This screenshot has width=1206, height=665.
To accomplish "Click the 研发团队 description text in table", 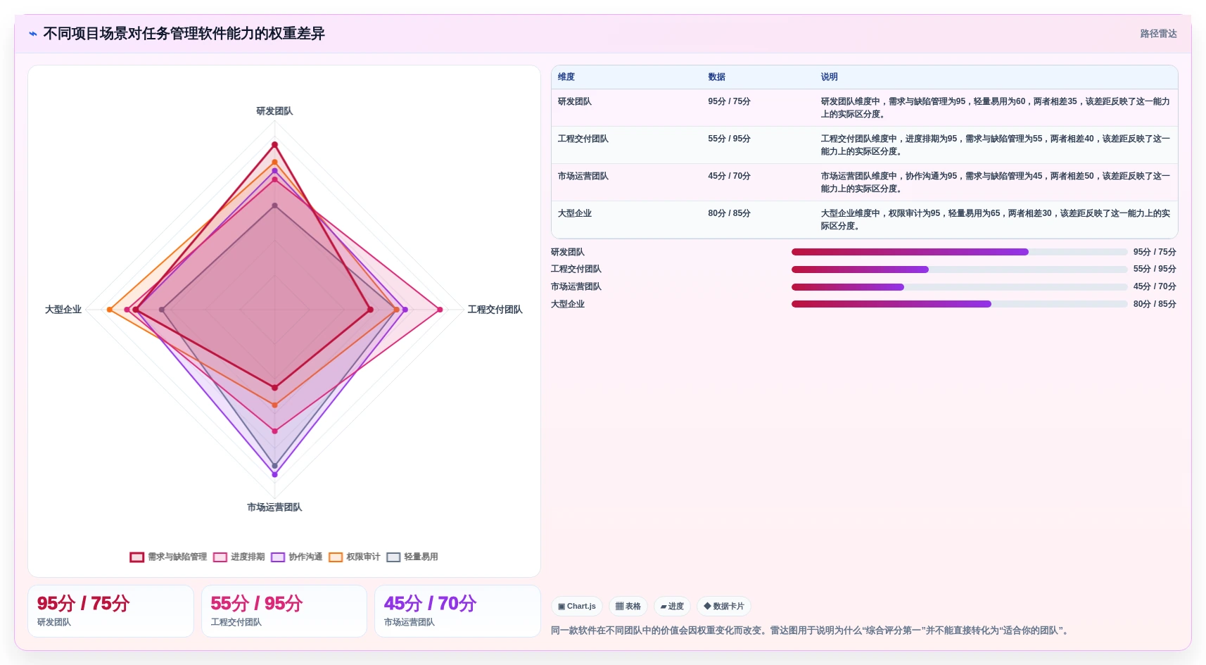I will tap(995, 108).
